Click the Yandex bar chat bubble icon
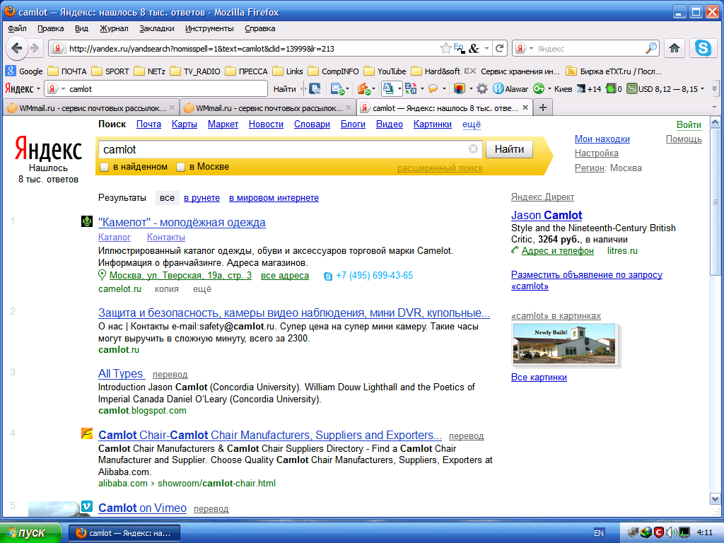 pos(433,88)
